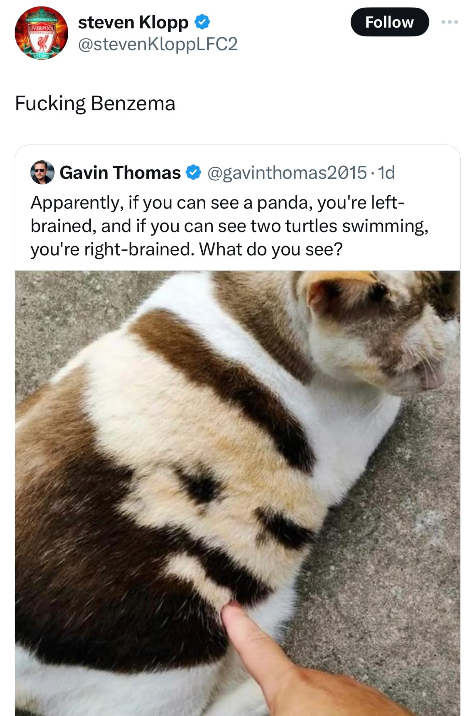Screen dimensions: 475x716
Task: Open the quoted panda and turtles tweet text
Action: click(229, 226)
